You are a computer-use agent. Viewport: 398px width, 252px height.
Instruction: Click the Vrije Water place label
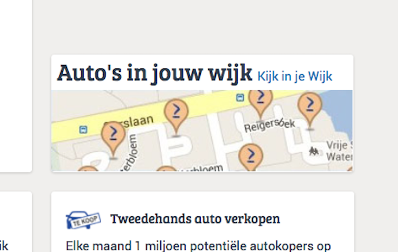pyautogui.click(x=339, y=151)
